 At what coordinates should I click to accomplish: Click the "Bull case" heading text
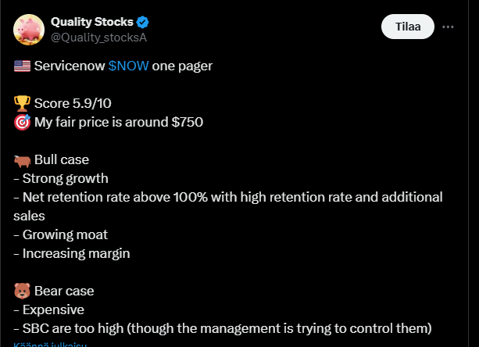click(x=63, y=159)
